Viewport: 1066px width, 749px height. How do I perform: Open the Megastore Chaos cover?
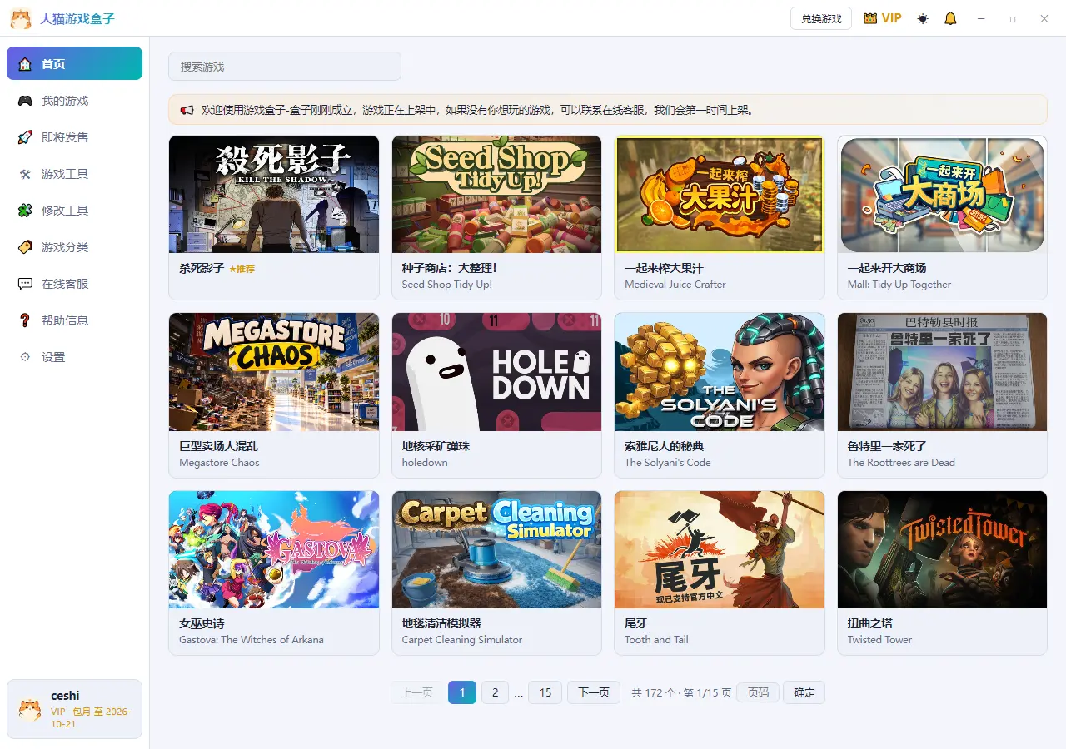click(x=274, y=372)
